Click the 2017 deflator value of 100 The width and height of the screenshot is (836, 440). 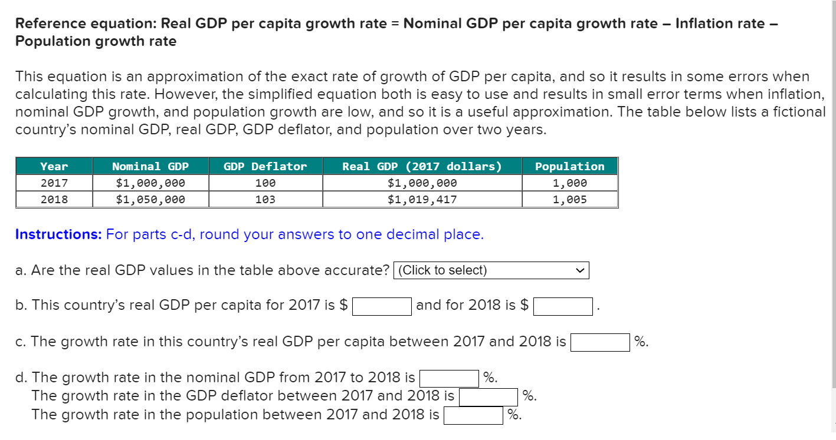pos(264,183)
